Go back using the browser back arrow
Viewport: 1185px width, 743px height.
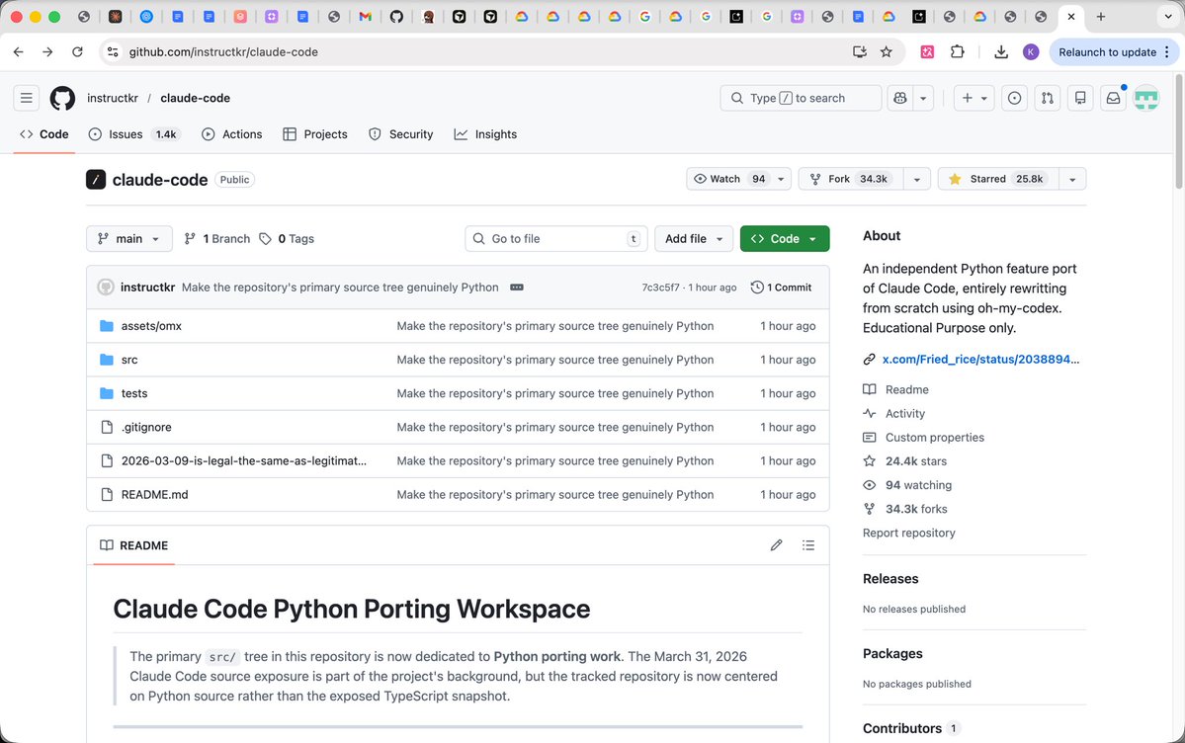[x=18, y=52]
